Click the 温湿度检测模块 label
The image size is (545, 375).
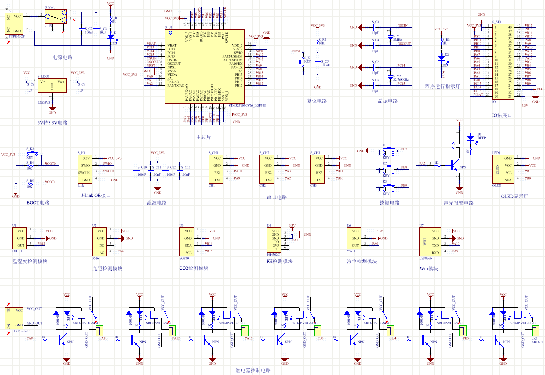pyautogui.click(x=30, y=261)
